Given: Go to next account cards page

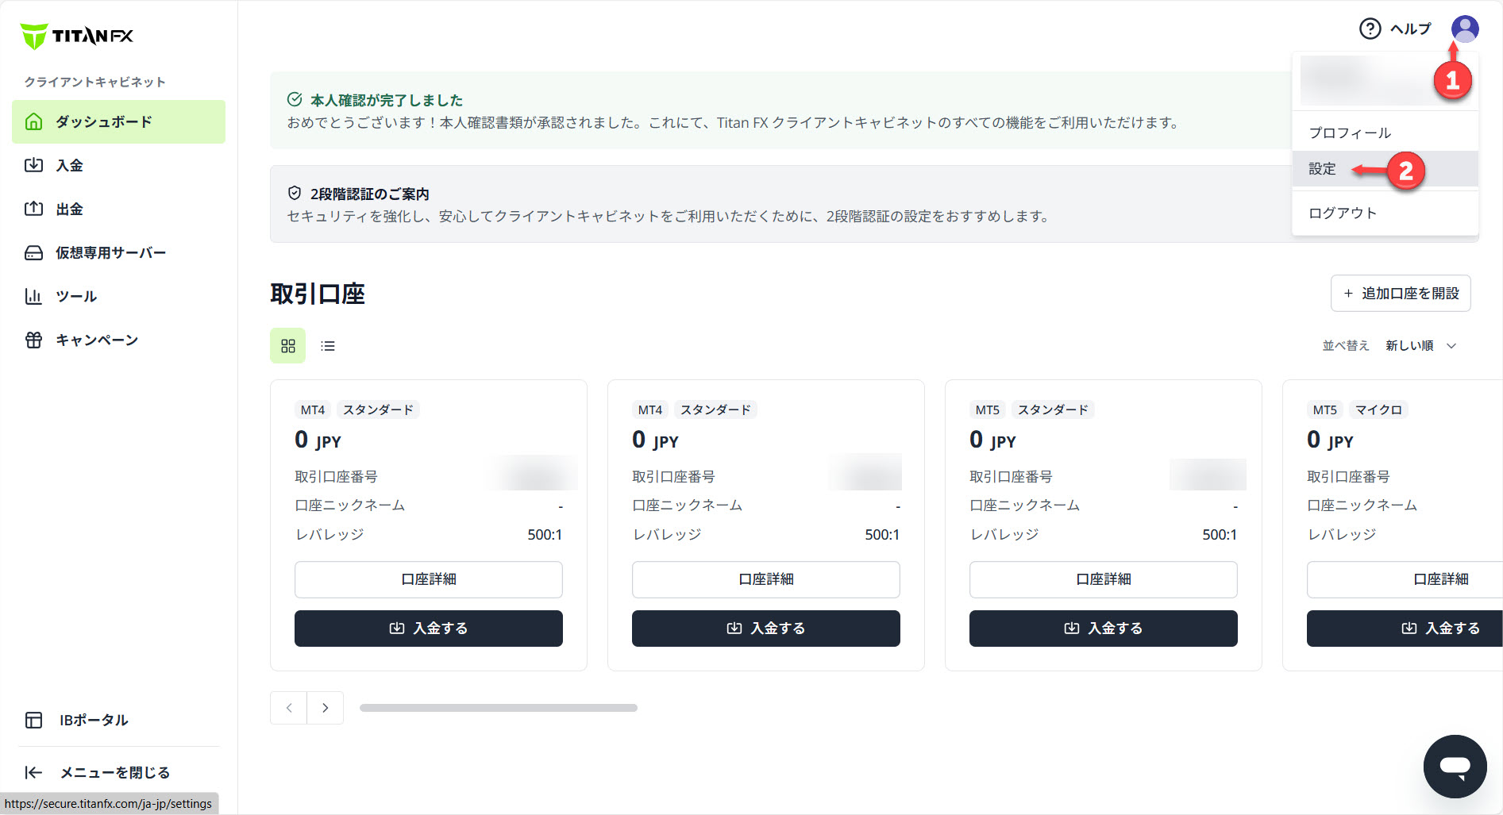Looking at the screenshot, I should (x=325, y=708).
